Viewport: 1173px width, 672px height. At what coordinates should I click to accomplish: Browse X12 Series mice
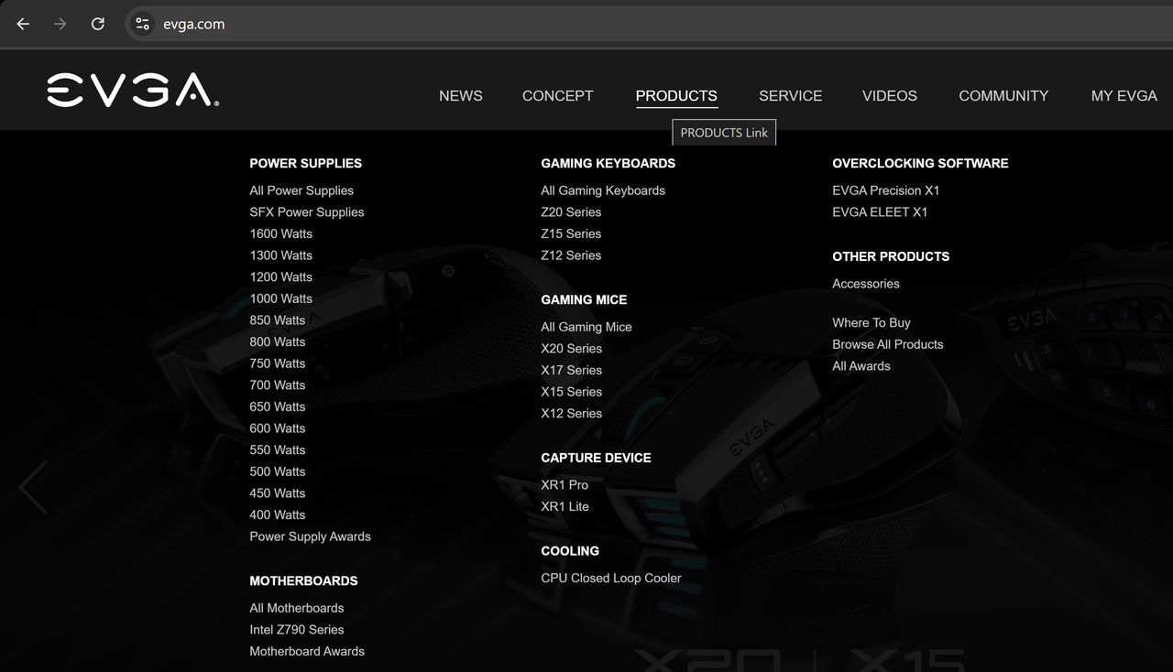point(572,414)
